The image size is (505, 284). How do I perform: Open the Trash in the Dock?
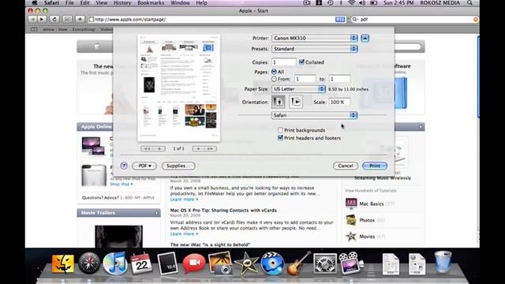point(443,263)
